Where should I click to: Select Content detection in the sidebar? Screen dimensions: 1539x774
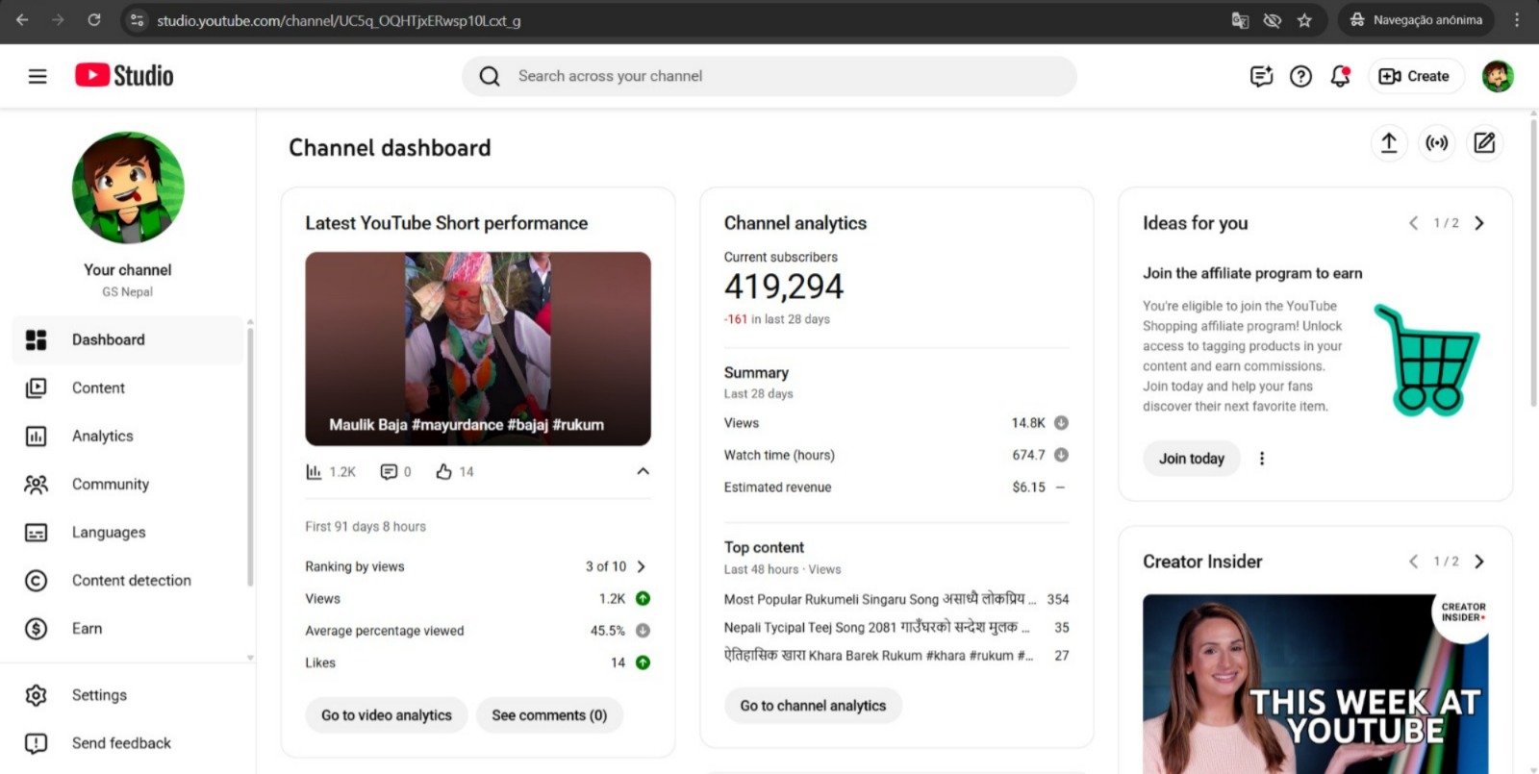click(131, 580)
